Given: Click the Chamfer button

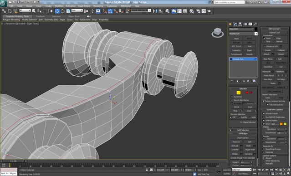Looking at the screenshot, I should [235, 150].
